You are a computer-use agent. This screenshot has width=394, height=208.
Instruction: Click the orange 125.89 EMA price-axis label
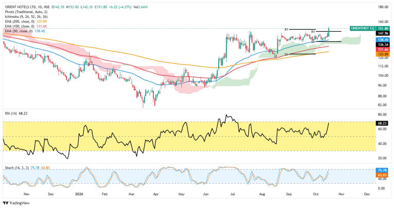(x=383, y=54)
